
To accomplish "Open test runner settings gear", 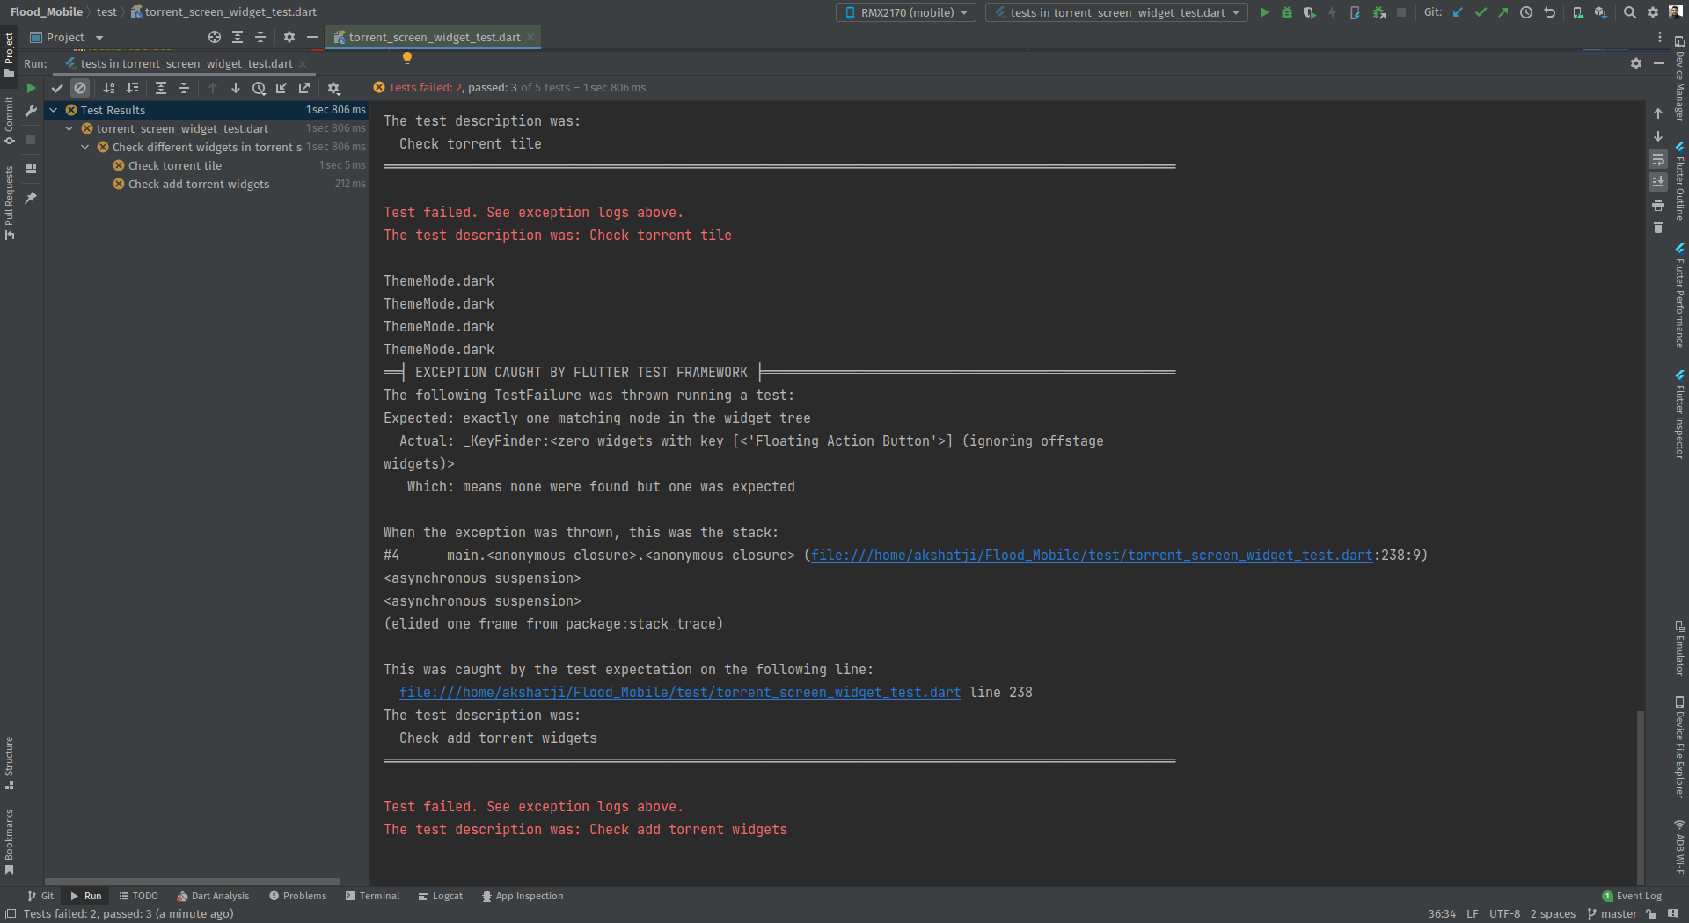I will pos(333,88).
